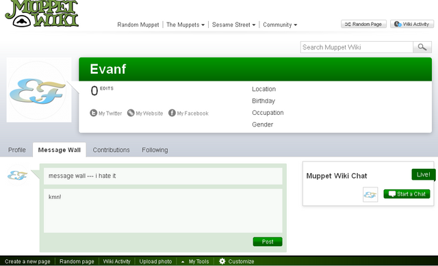The image size is (438, 266).
Task: Open the Sesame Street dropdown menu
Action: (x=233, y=25)
